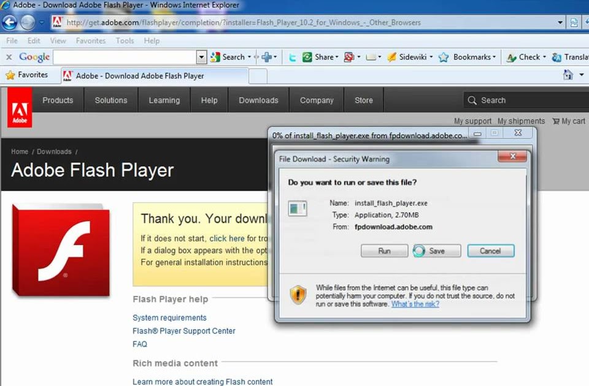
Task: Close the File Download Security Warning dialog
Action: (512, 156)
